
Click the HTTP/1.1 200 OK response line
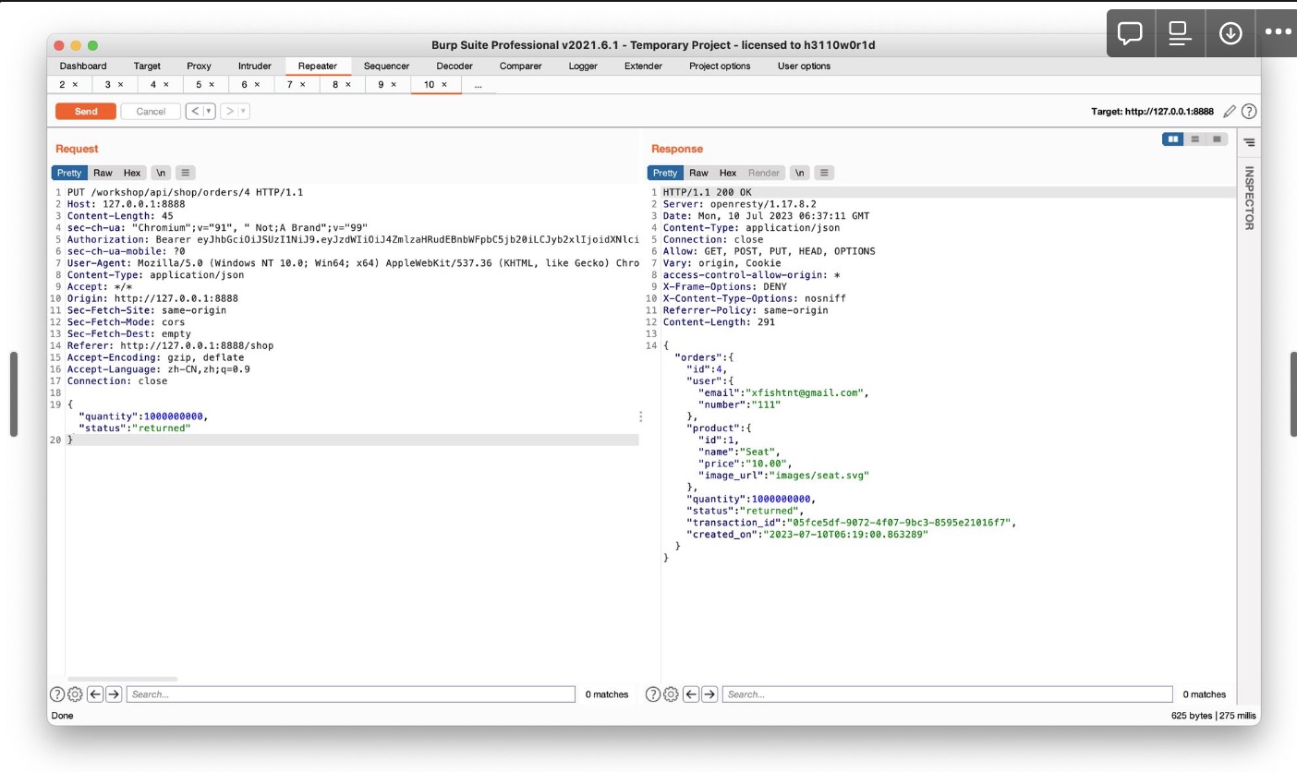tap(708, 192)
